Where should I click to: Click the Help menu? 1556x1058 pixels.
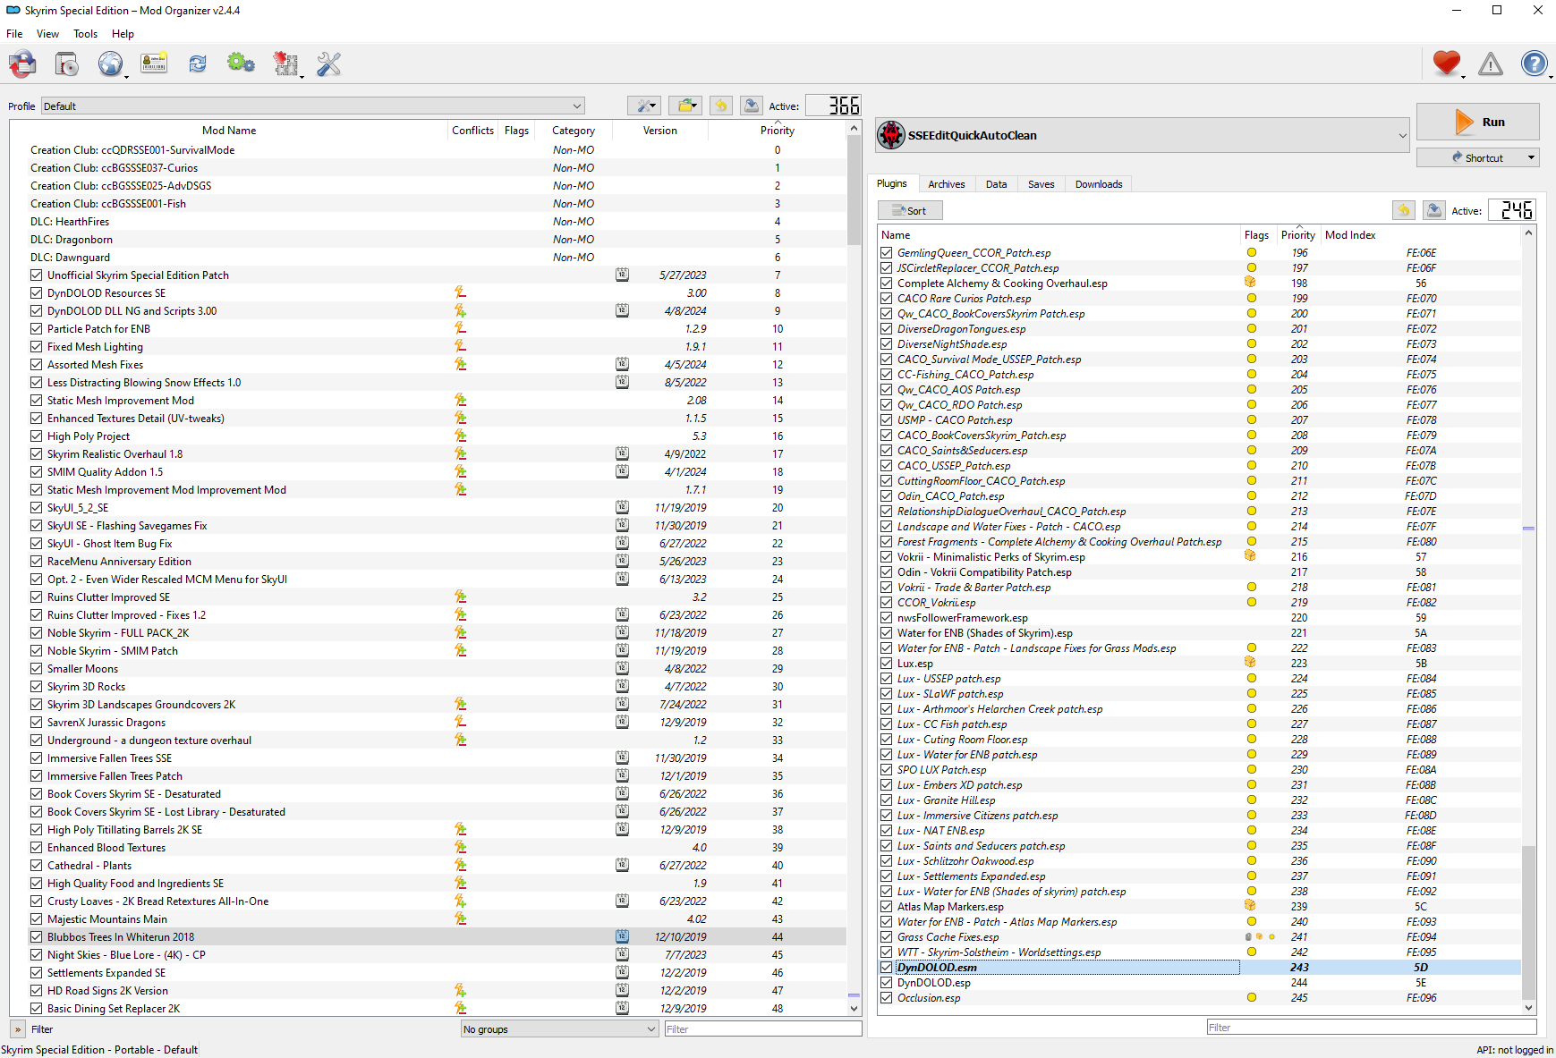coord(123,34)
